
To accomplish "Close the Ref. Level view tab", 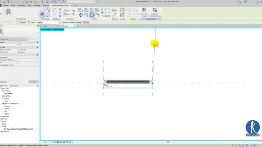I will tap(75, 26).
